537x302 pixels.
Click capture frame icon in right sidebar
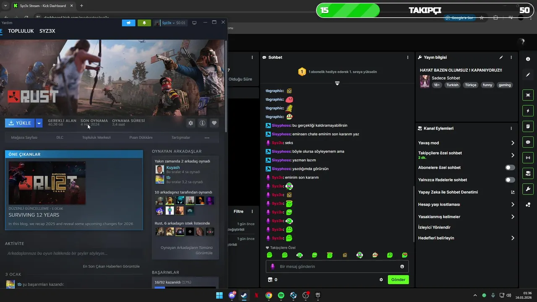[x=528, y=95]
